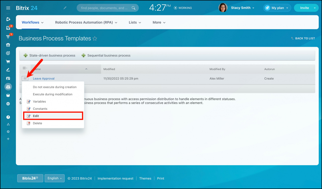
Task: Click the plus icon in sidebar
Action: click(8, 139)
